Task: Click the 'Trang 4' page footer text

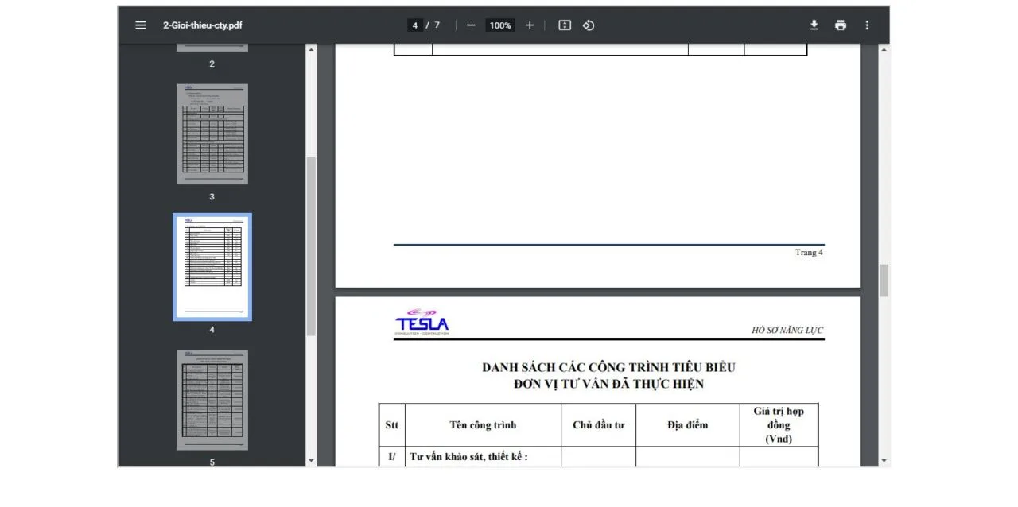Action: (809, 253)
